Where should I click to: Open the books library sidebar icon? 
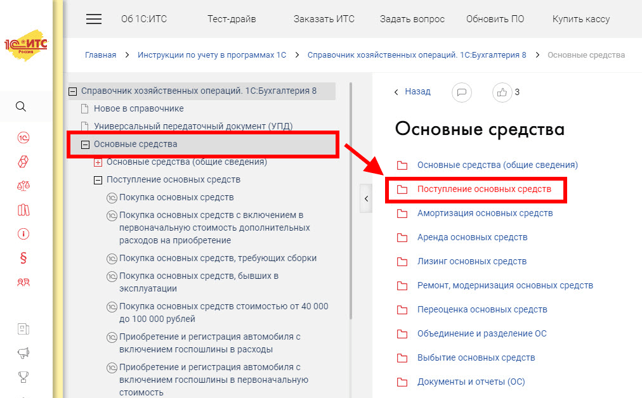point(23,210)
